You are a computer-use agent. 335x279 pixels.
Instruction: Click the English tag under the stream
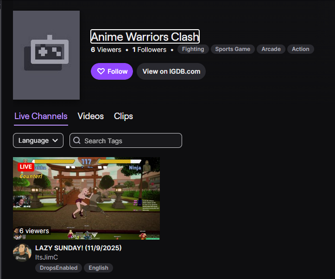coord(98,268)
